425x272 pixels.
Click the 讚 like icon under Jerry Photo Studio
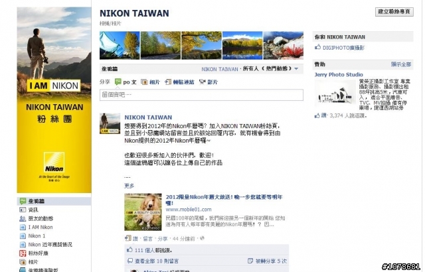(317, 116)
